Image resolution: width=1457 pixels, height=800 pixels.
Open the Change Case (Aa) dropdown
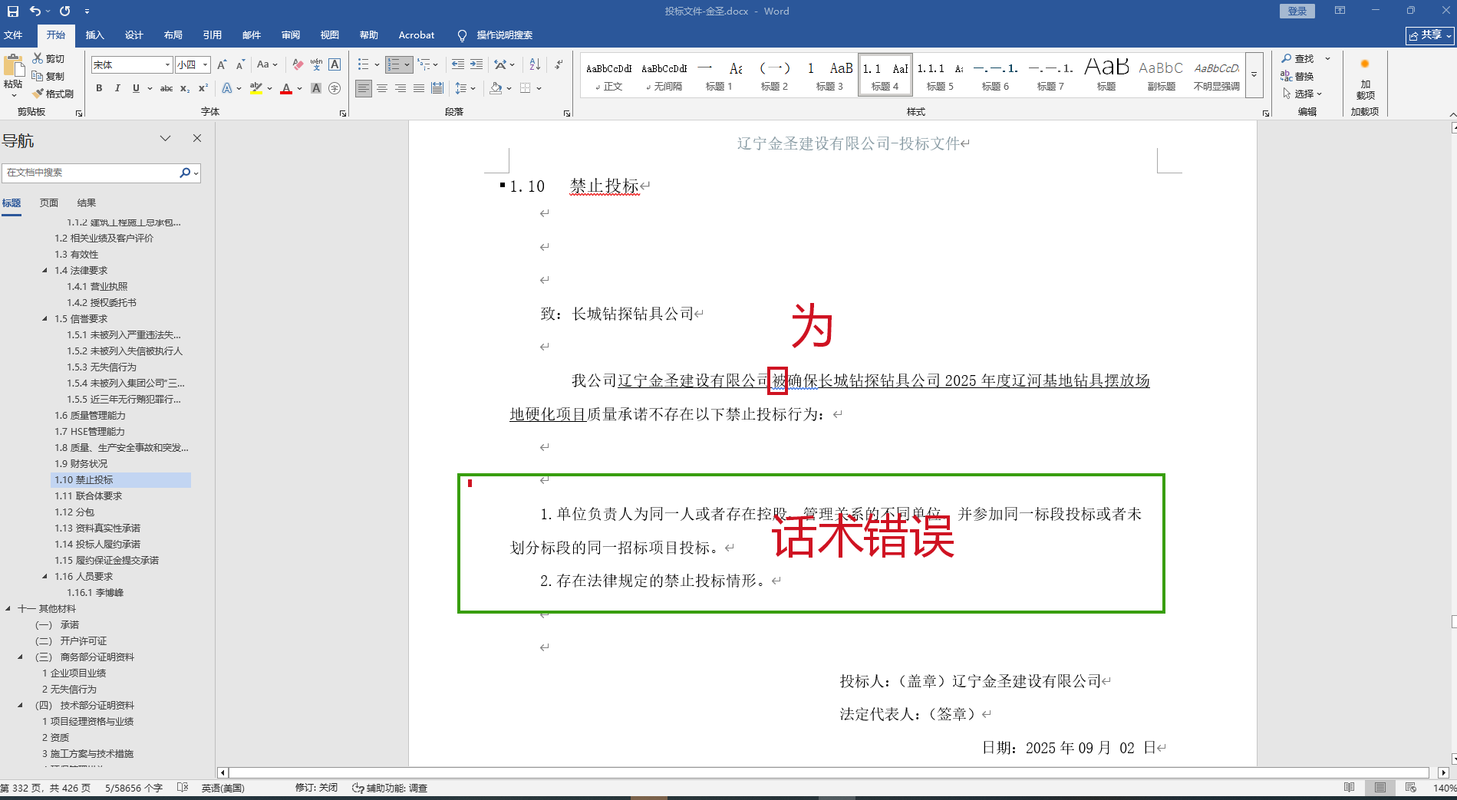(x=267, y=65)
